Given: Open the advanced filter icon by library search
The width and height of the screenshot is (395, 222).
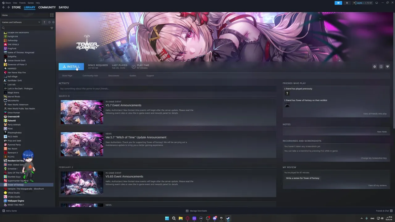Looking at the screenshot, I should [x=52, y=28].
